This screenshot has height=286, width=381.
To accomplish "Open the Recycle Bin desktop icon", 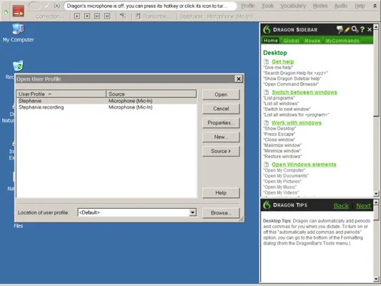I will 17,66.
